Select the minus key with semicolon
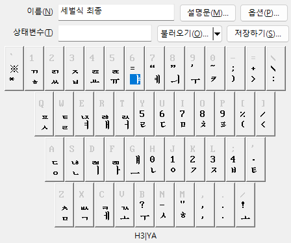The height and width of the screenshot is (243, 291). coord(236,68)
